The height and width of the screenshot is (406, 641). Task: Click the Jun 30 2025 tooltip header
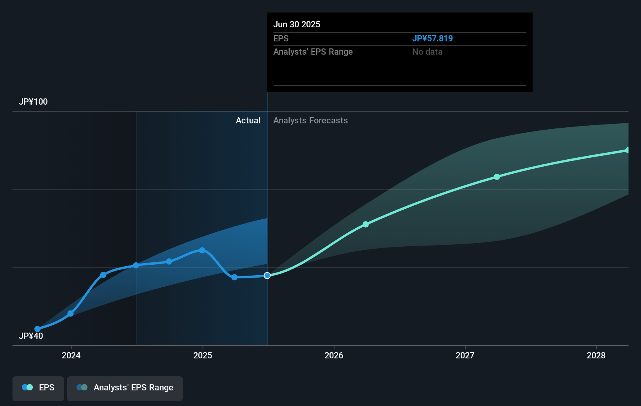pyautogui.click(x=297, y=24)
